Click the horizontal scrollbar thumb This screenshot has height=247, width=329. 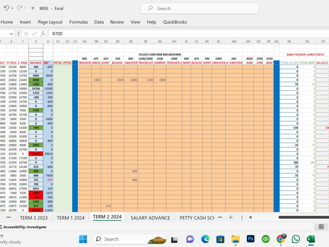(304, 217)
